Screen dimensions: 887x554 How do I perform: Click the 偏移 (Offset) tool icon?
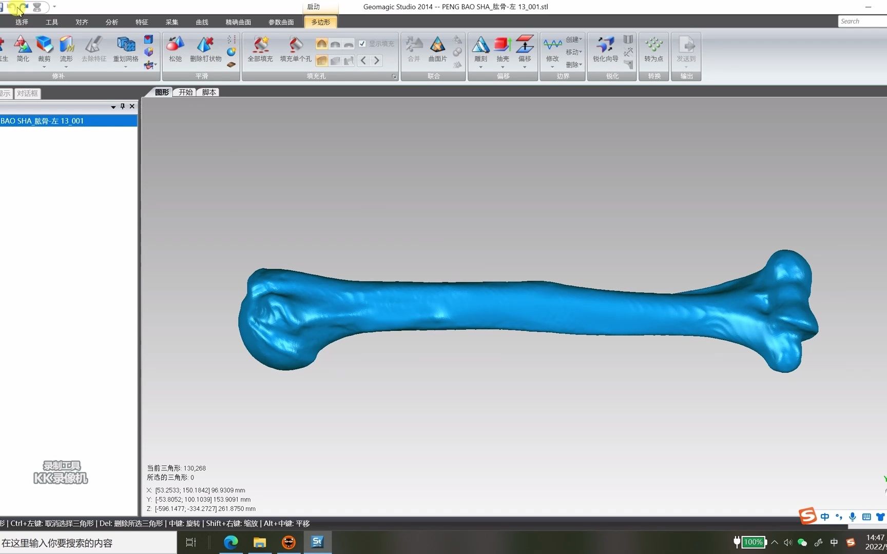pyautogui.click(x=525, y=45)
